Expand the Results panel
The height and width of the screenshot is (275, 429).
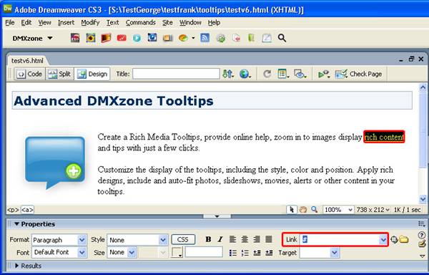[x=16, y=266]
